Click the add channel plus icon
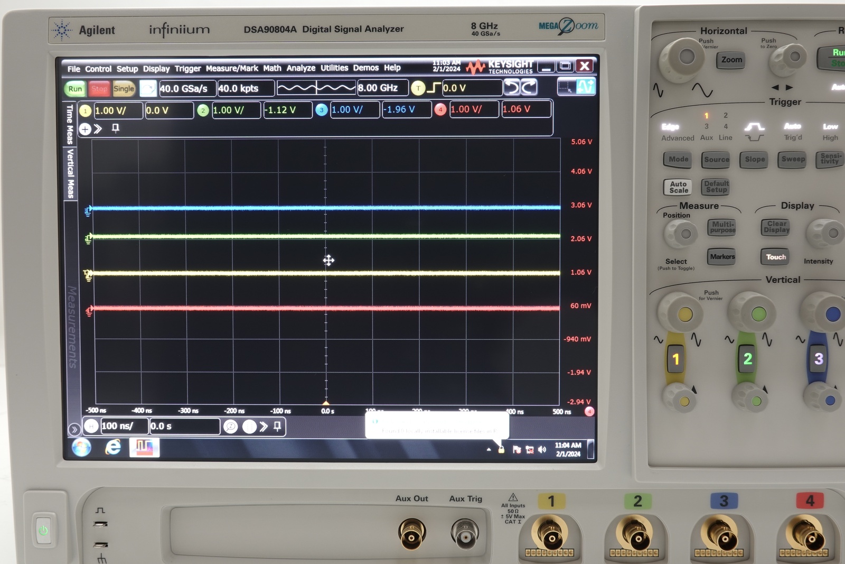Viewport: 845px width, 564px height. (85, 129)
